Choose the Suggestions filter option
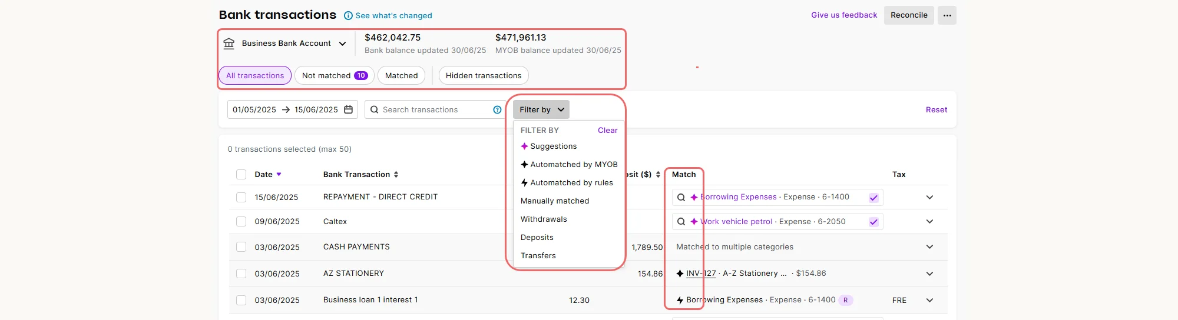This screenshot has width=1178, height=320. [549, 146]
